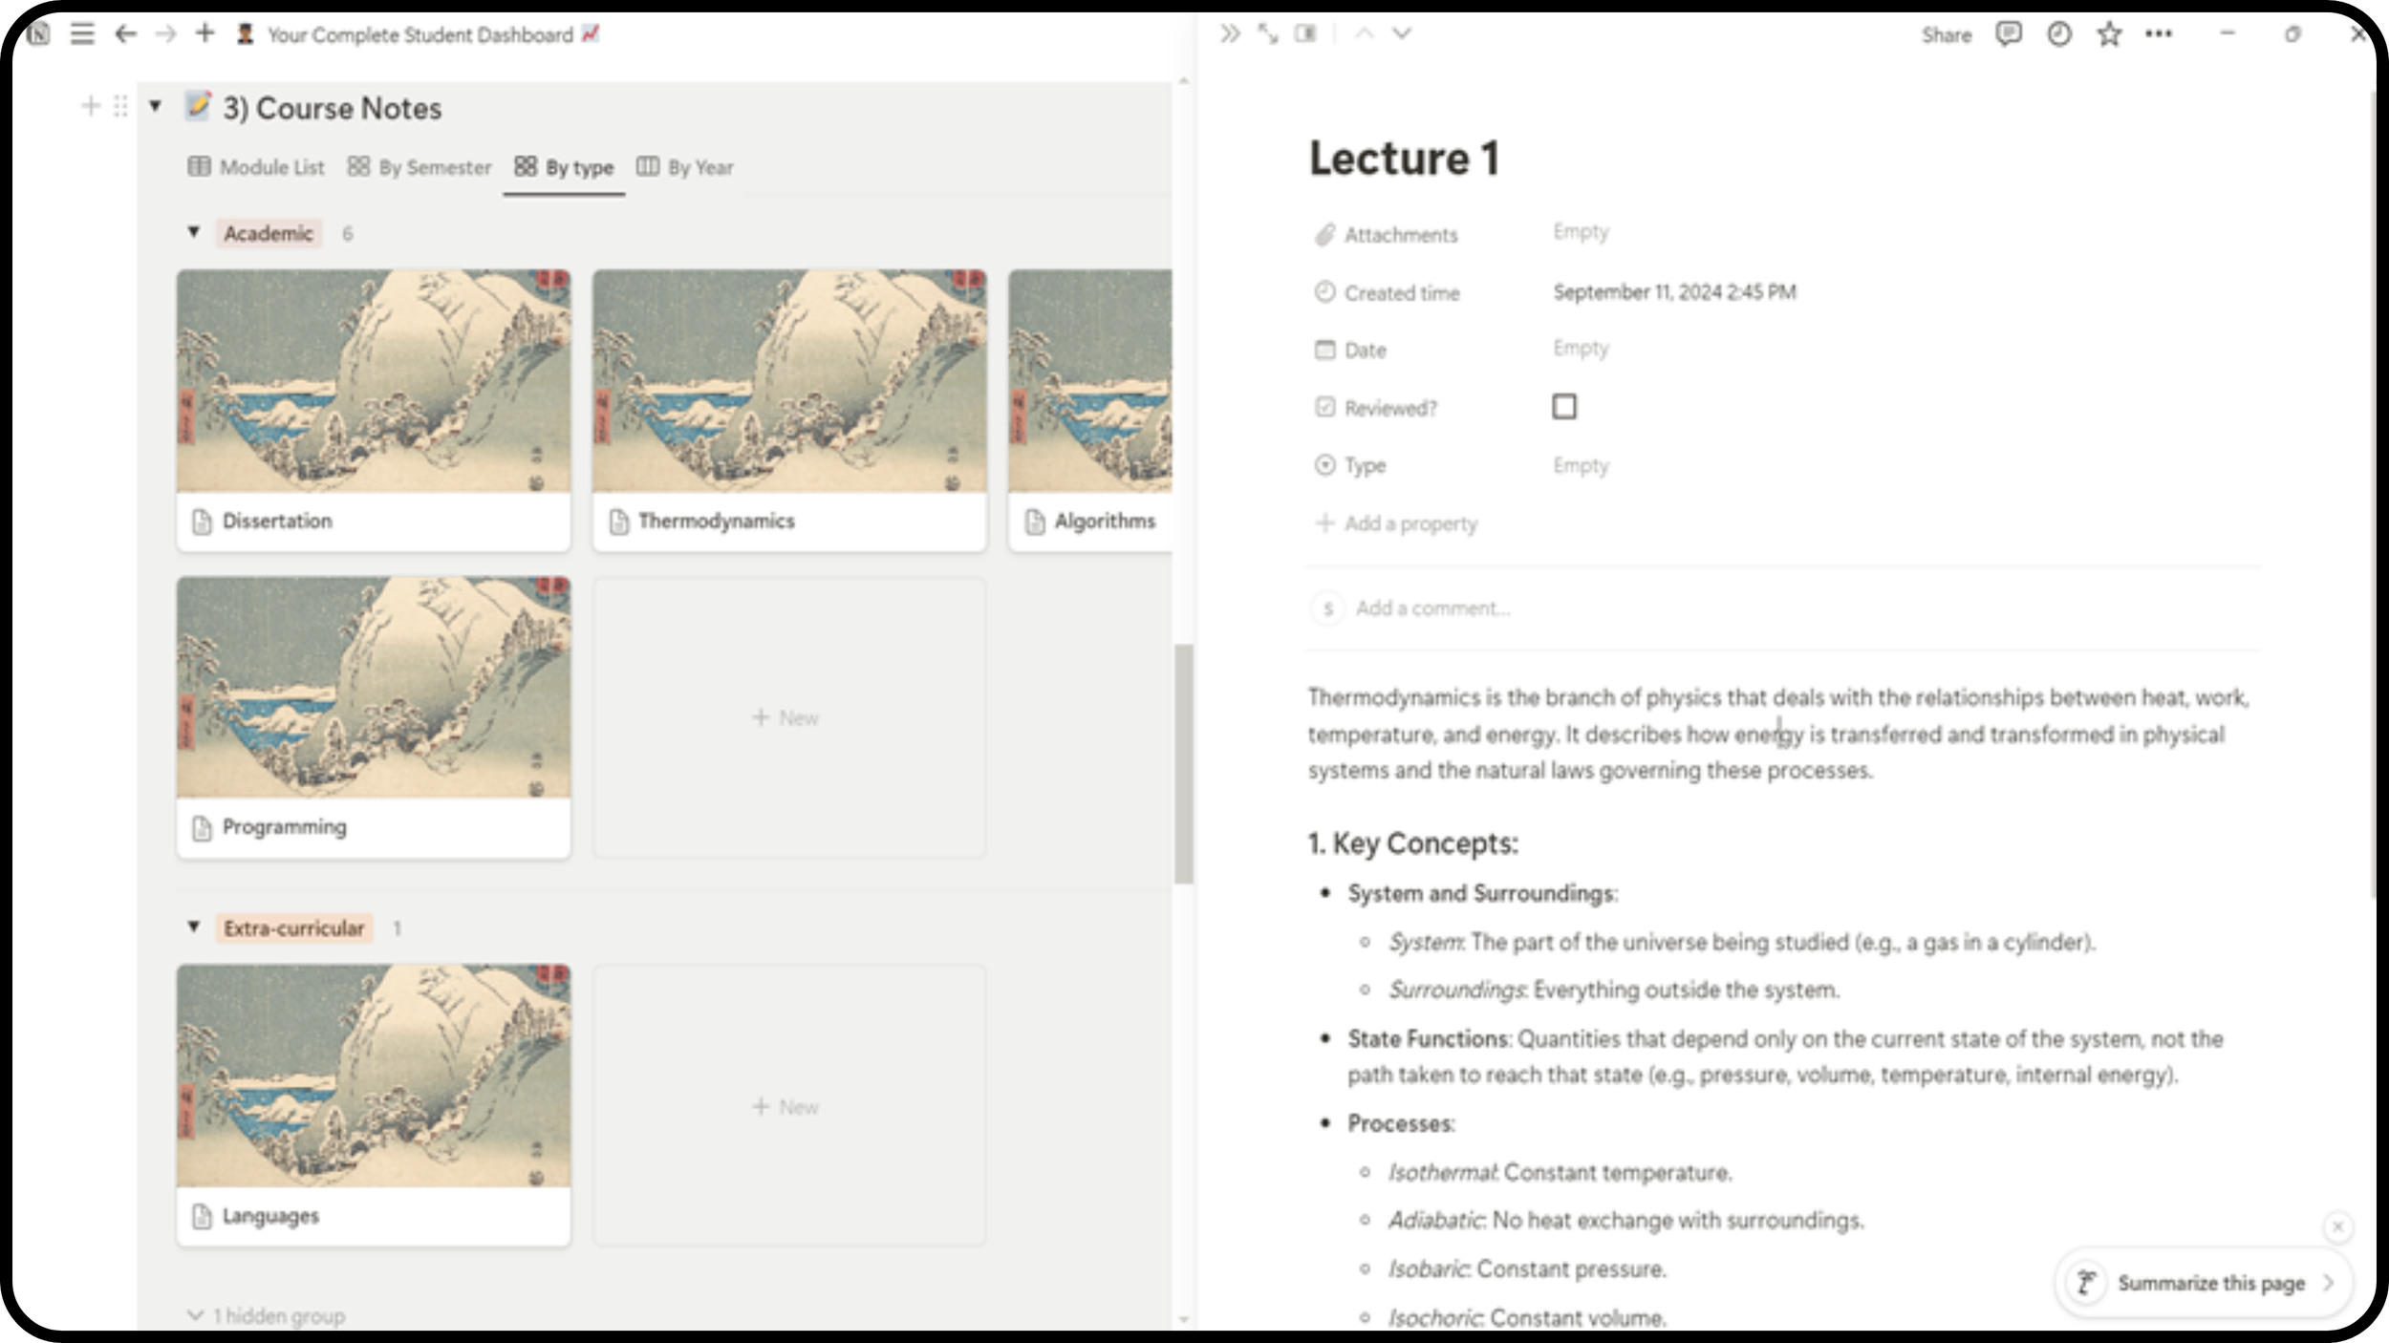Image resolution: width=2389 pixels, height=1343 pixels.
Task: Collapse the Extra-curricular group
Action: point(194,927)
